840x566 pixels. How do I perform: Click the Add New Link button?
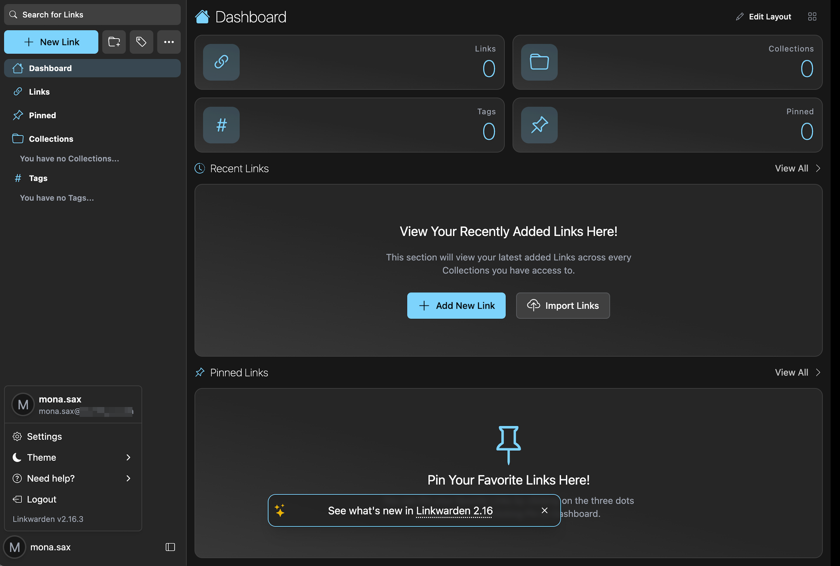pos(456,305)
